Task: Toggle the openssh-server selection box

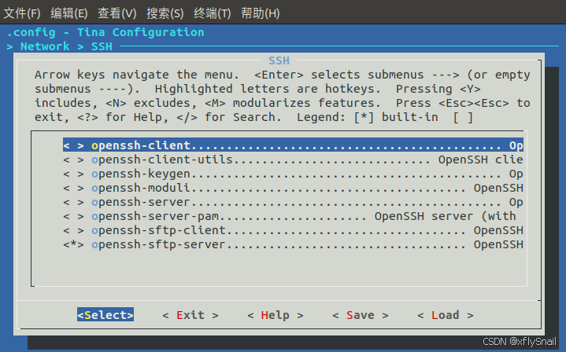Action: click(74, 202)
